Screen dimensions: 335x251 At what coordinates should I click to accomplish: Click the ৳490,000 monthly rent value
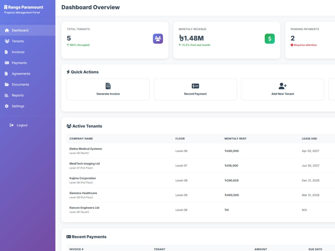(x=231, y=195)
